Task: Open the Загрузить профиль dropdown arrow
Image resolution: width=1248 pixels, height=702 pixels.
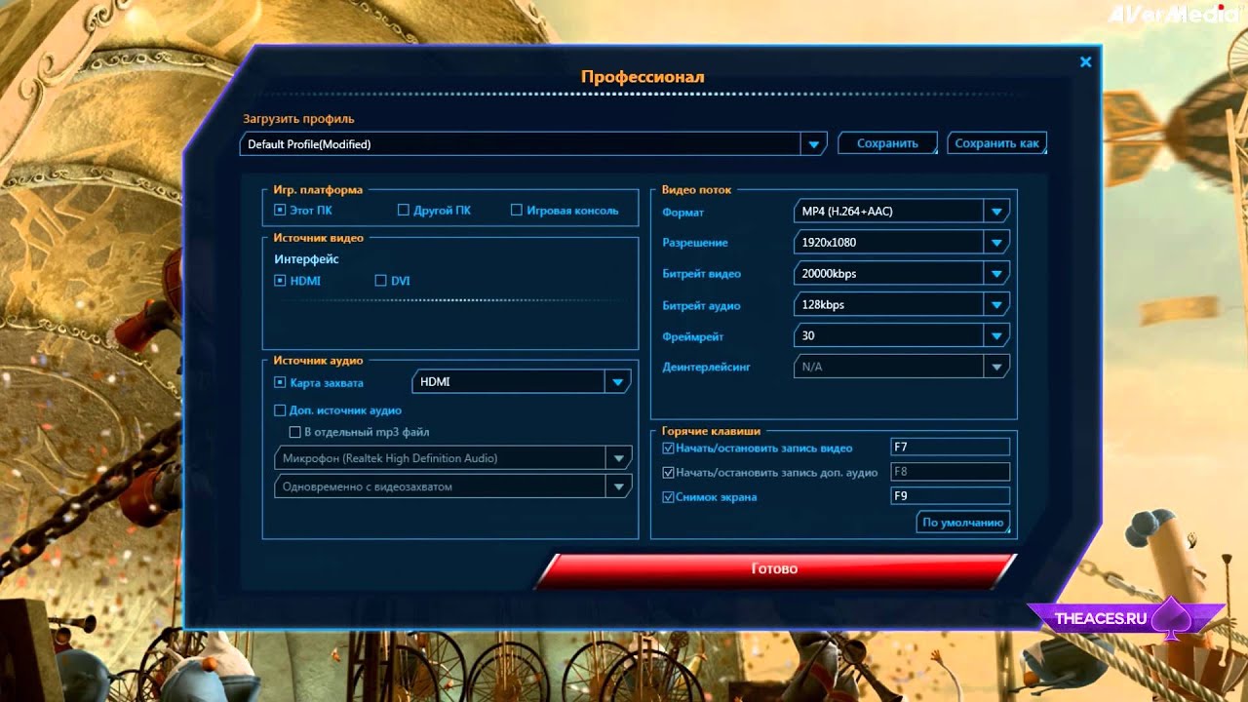Action: point(814,144)
